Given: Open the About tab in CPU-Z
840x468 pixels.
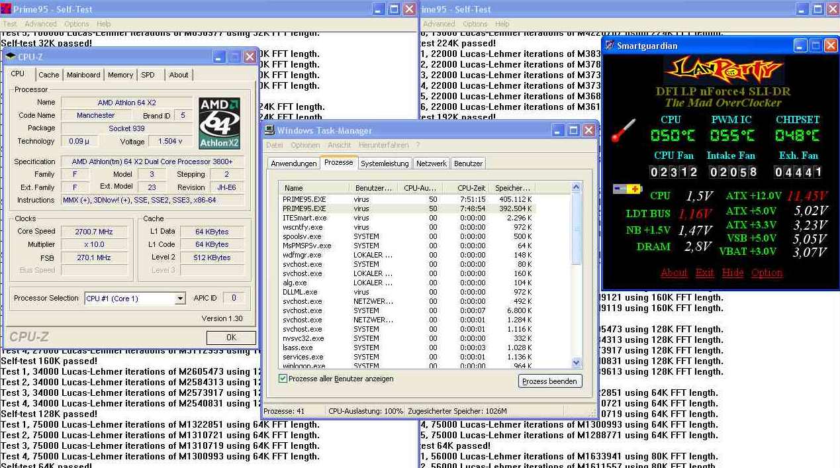Looking at the screenshot, I should coord(179,75).
